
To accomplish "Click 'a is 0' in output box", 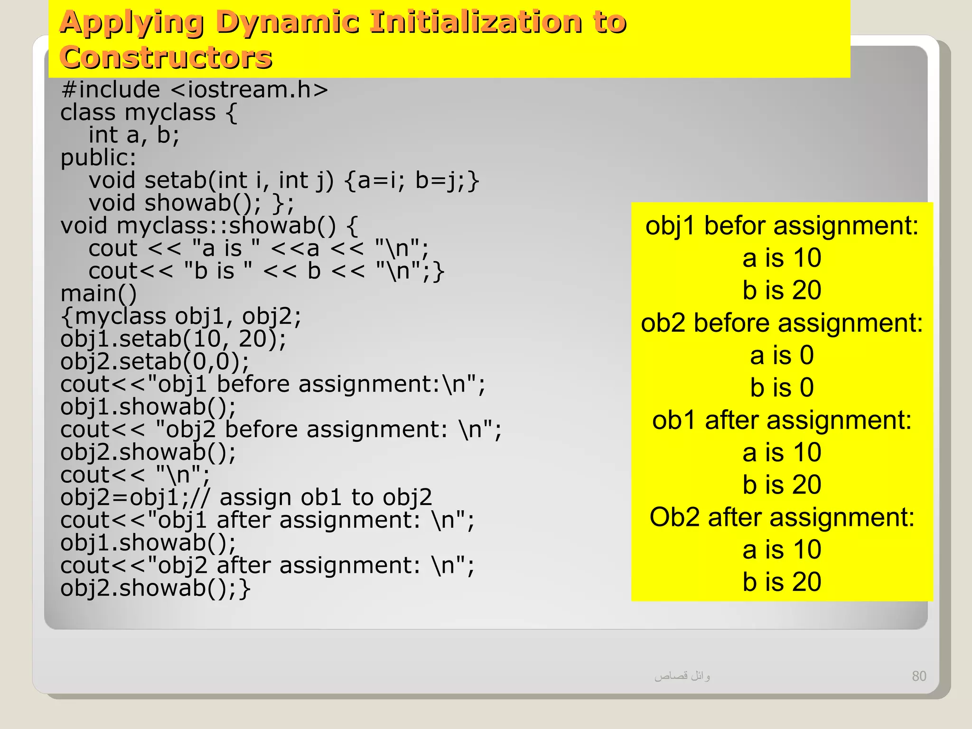I will 782,355.
